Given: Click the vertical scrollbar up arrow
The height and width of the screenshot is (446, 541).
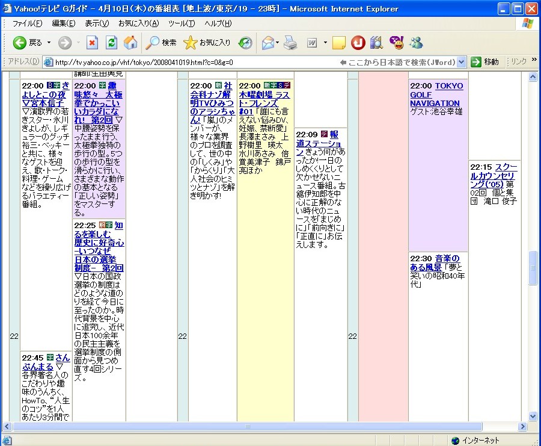Looking at the screenshot, I should 533,76.
